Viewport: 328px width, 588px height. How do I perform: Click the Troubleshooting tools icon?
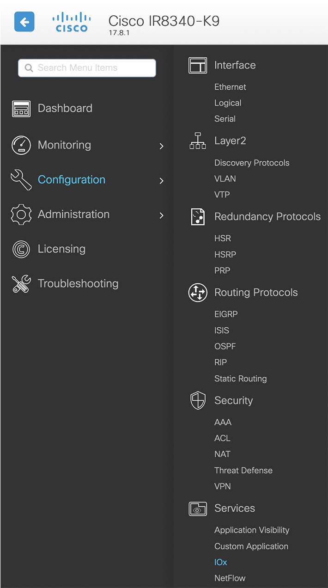click(21, 284)
